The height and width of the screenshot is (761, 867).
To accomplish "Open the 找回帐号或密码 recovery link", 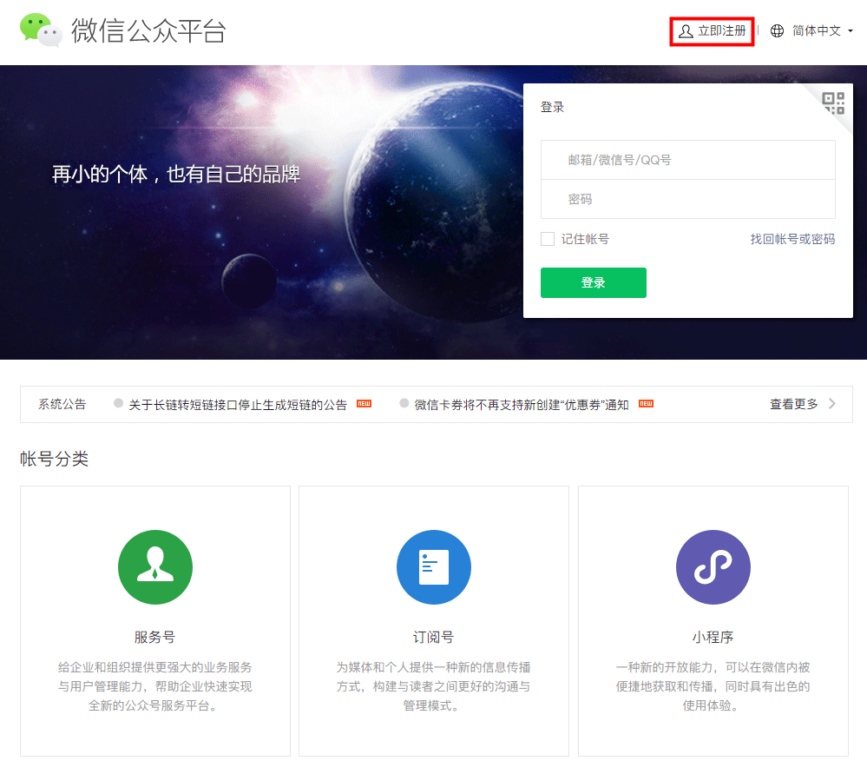I will point(791,238).
